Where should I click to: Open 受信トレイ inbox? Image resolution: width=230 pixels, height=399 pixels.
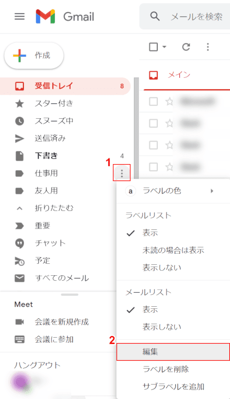click(x=65, y=86)
